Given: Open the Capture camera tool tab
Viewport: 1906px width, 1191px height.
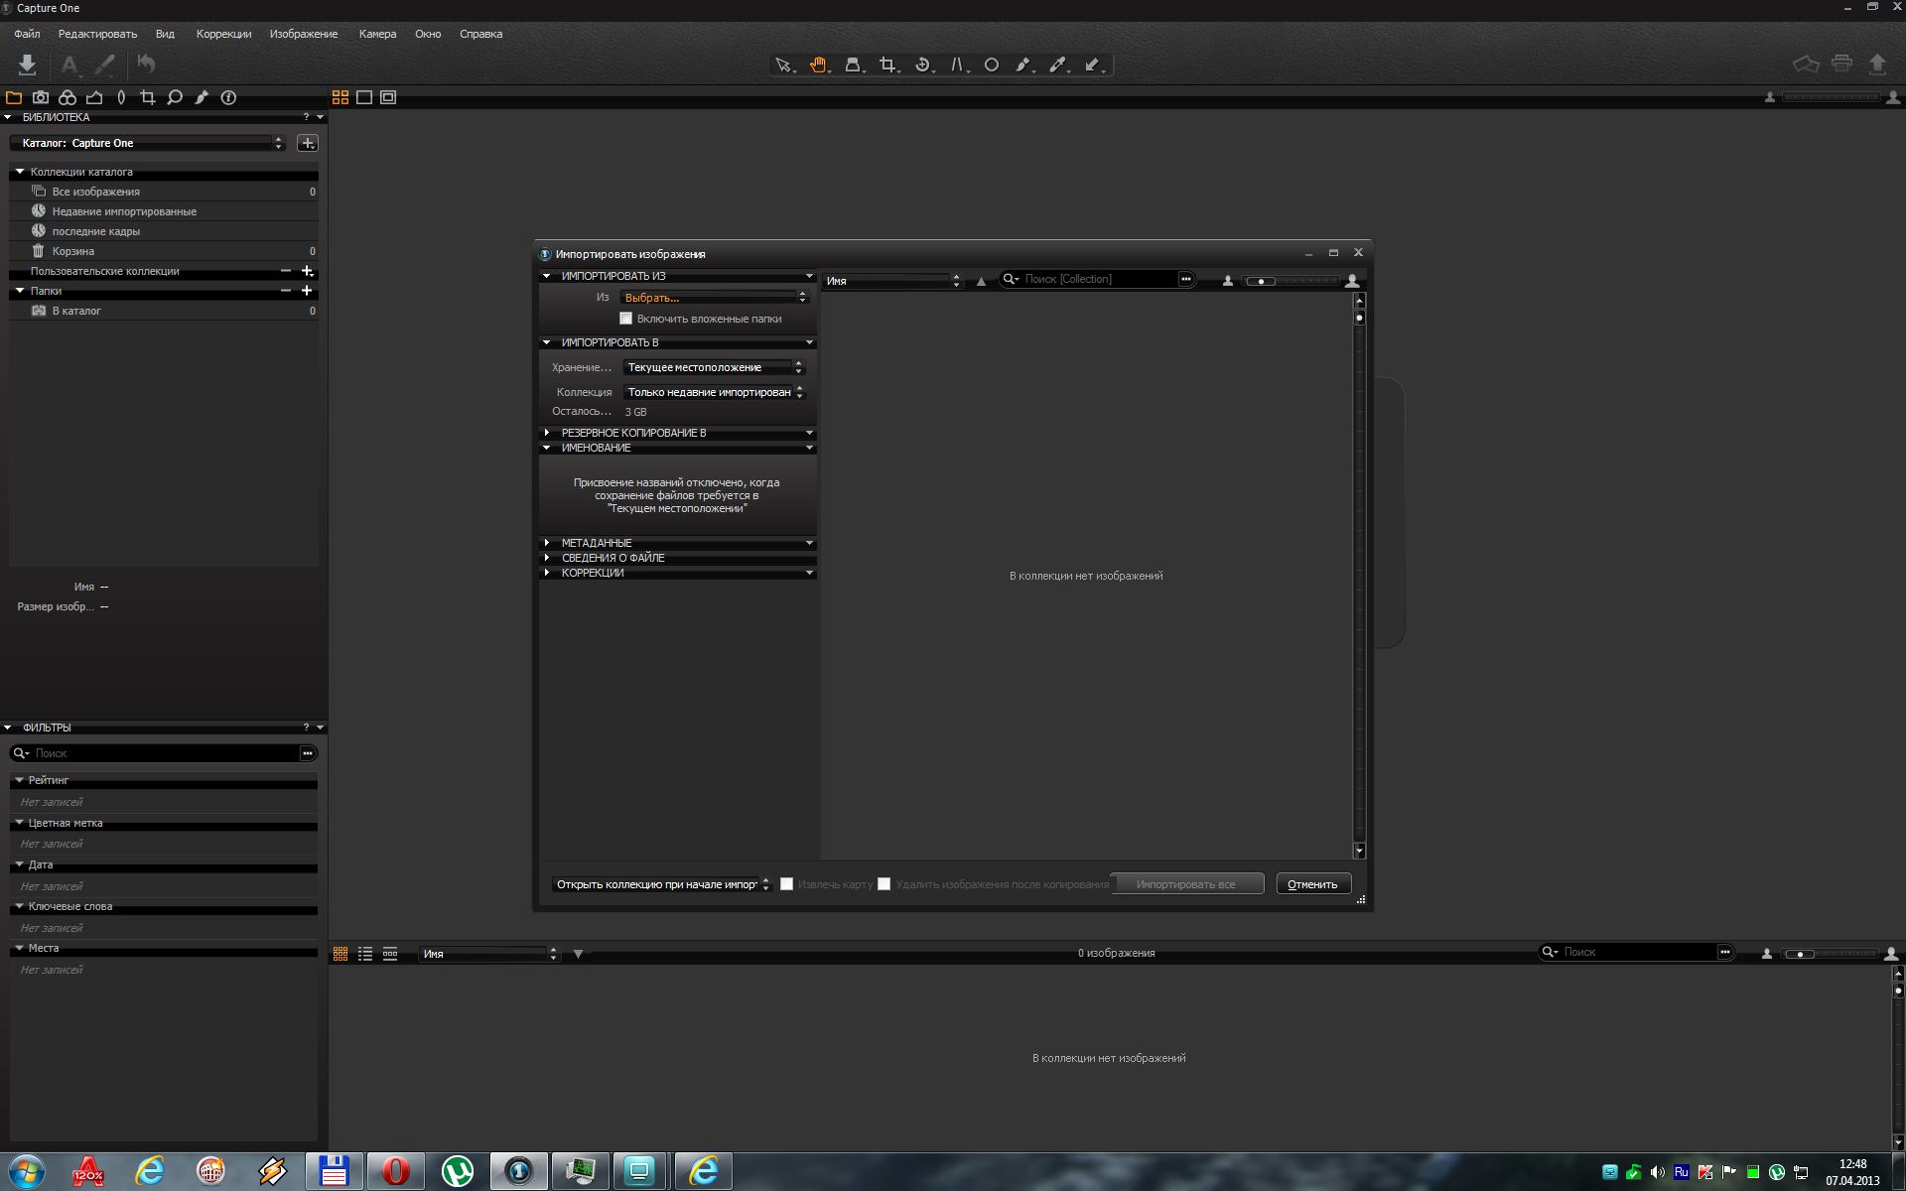Looking at the screenshot, I should click(x=41, y=97).
